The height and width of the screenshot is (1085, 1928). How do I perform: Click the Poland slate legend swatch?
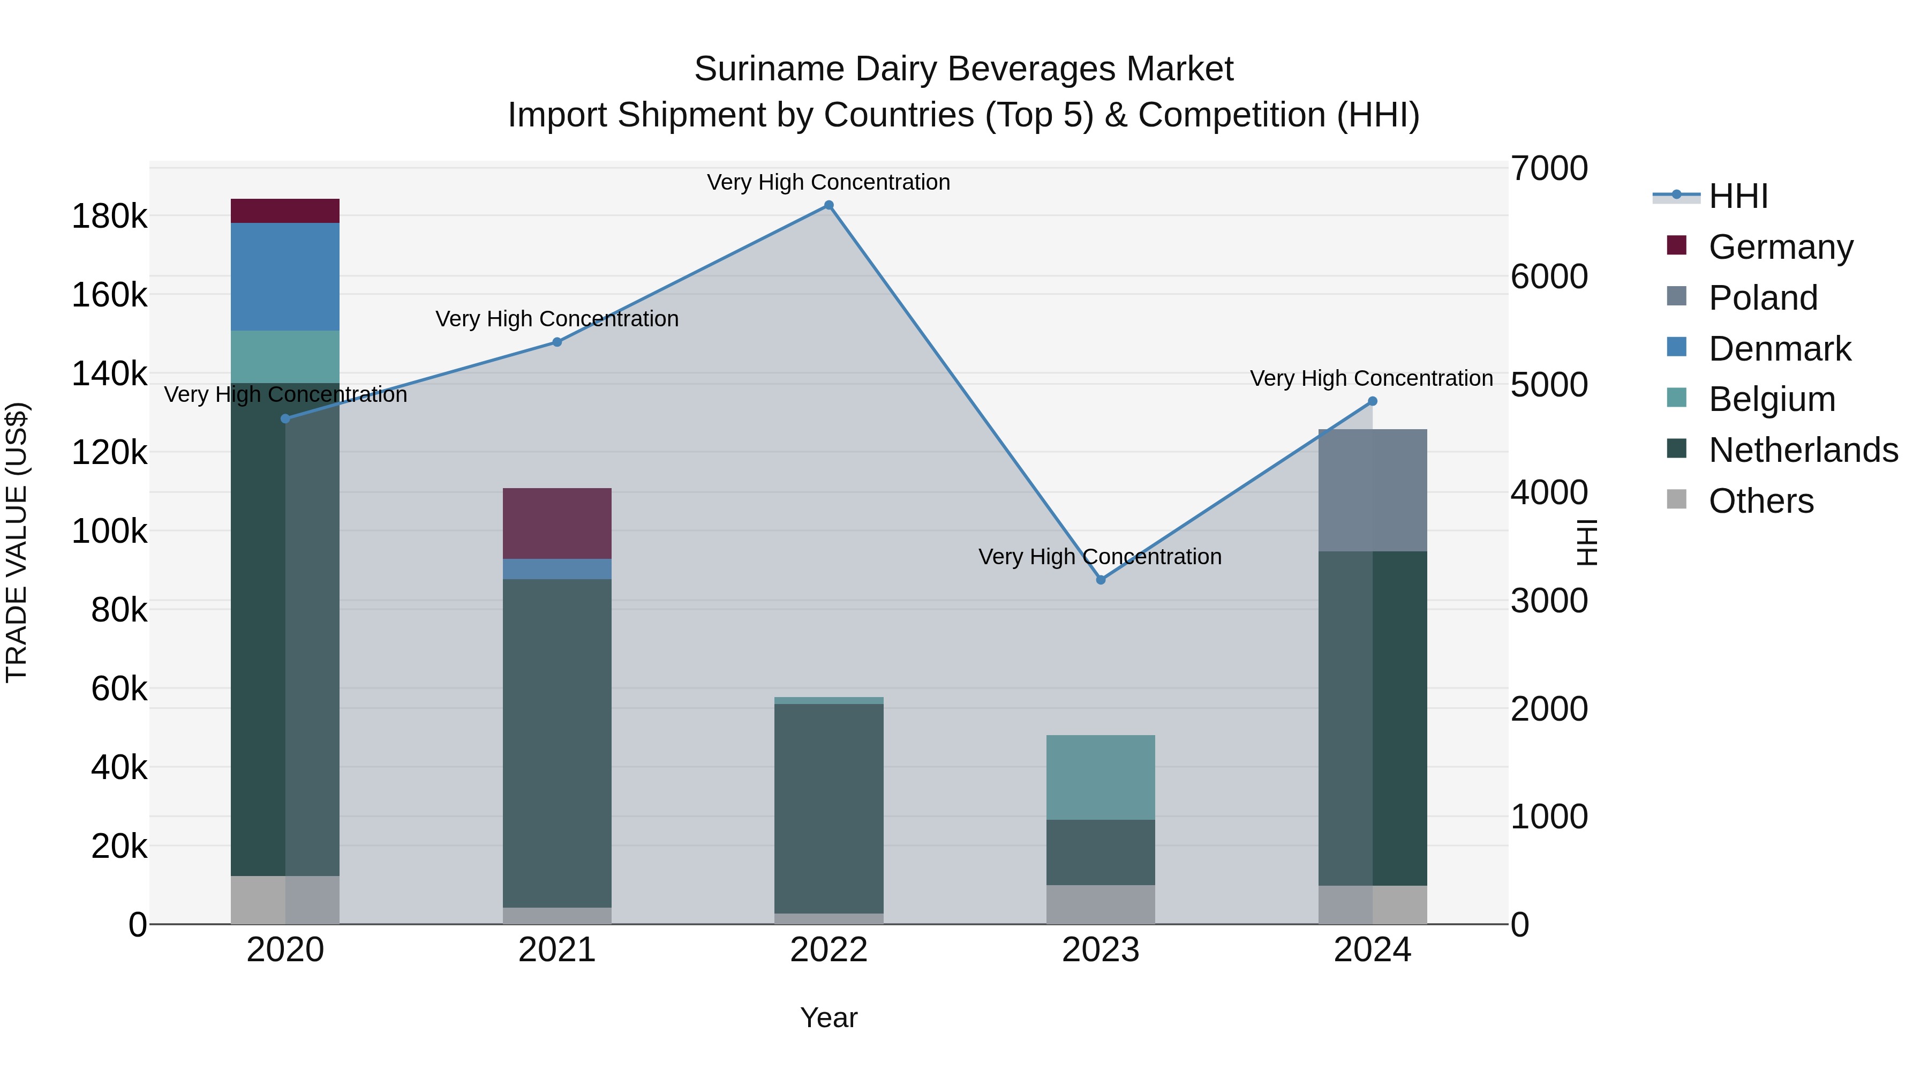[1676, 296]
